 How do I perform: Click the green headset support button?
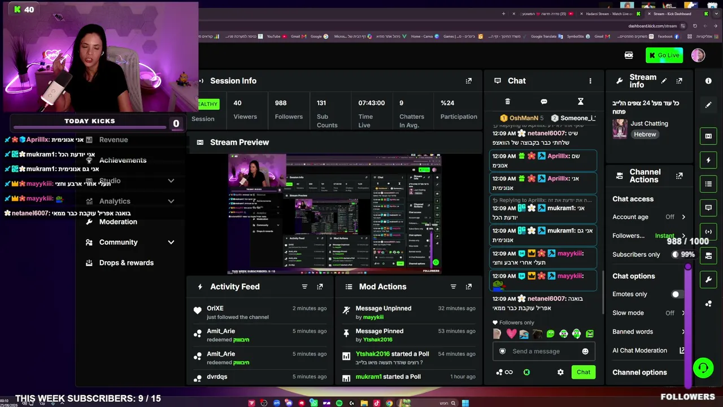(x=703, y=368)
